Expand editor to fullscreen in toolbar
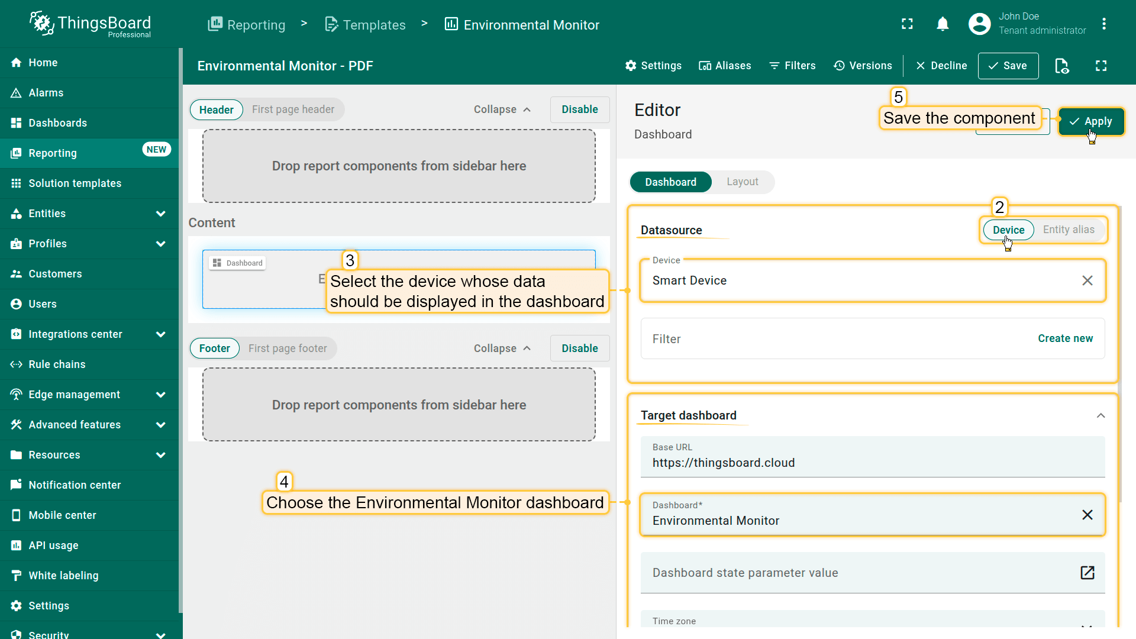Image resolution: width=1136 pixels, height=639 pixels. tap(1100, 66)
